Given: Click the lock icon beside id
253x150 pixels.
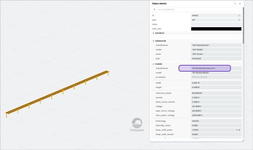Looking at the screenshot, I should [x=239, y=15].
